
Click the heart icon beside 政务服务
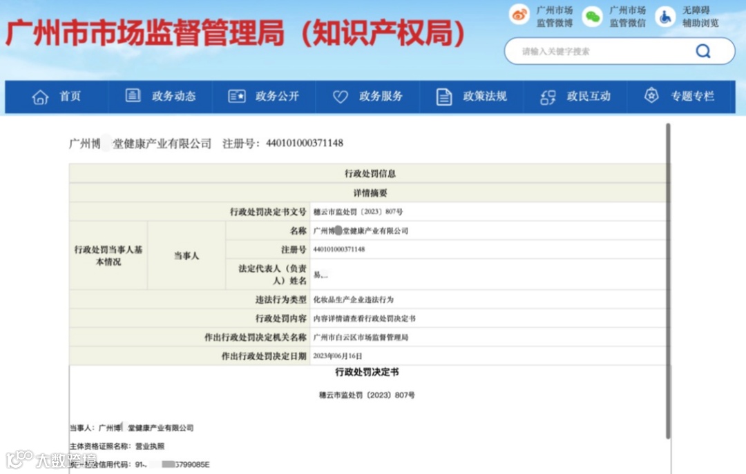pos(340,97)
